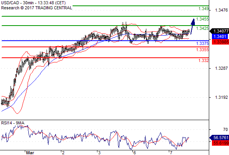The height and width of the screenshot is (155, 229).
Task: Click the RSI 70 level label
Action: [x=226, y=129]
